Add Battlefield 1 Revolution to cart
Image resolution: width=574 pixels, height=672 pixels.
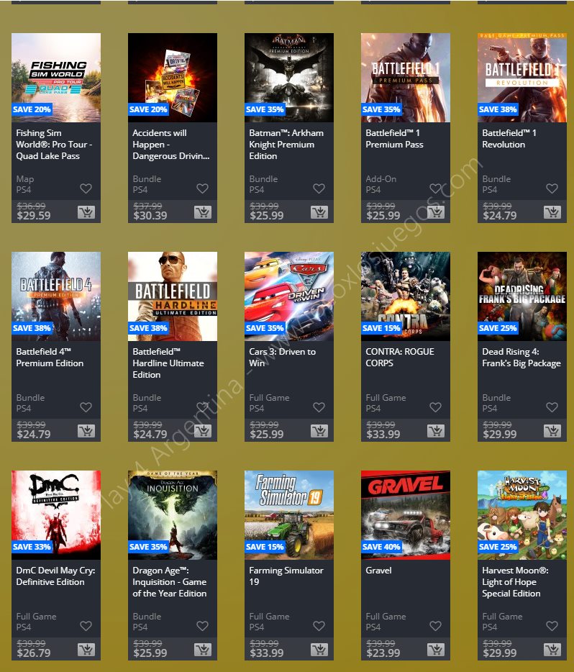pyautogui.click(x=552, y=212)
